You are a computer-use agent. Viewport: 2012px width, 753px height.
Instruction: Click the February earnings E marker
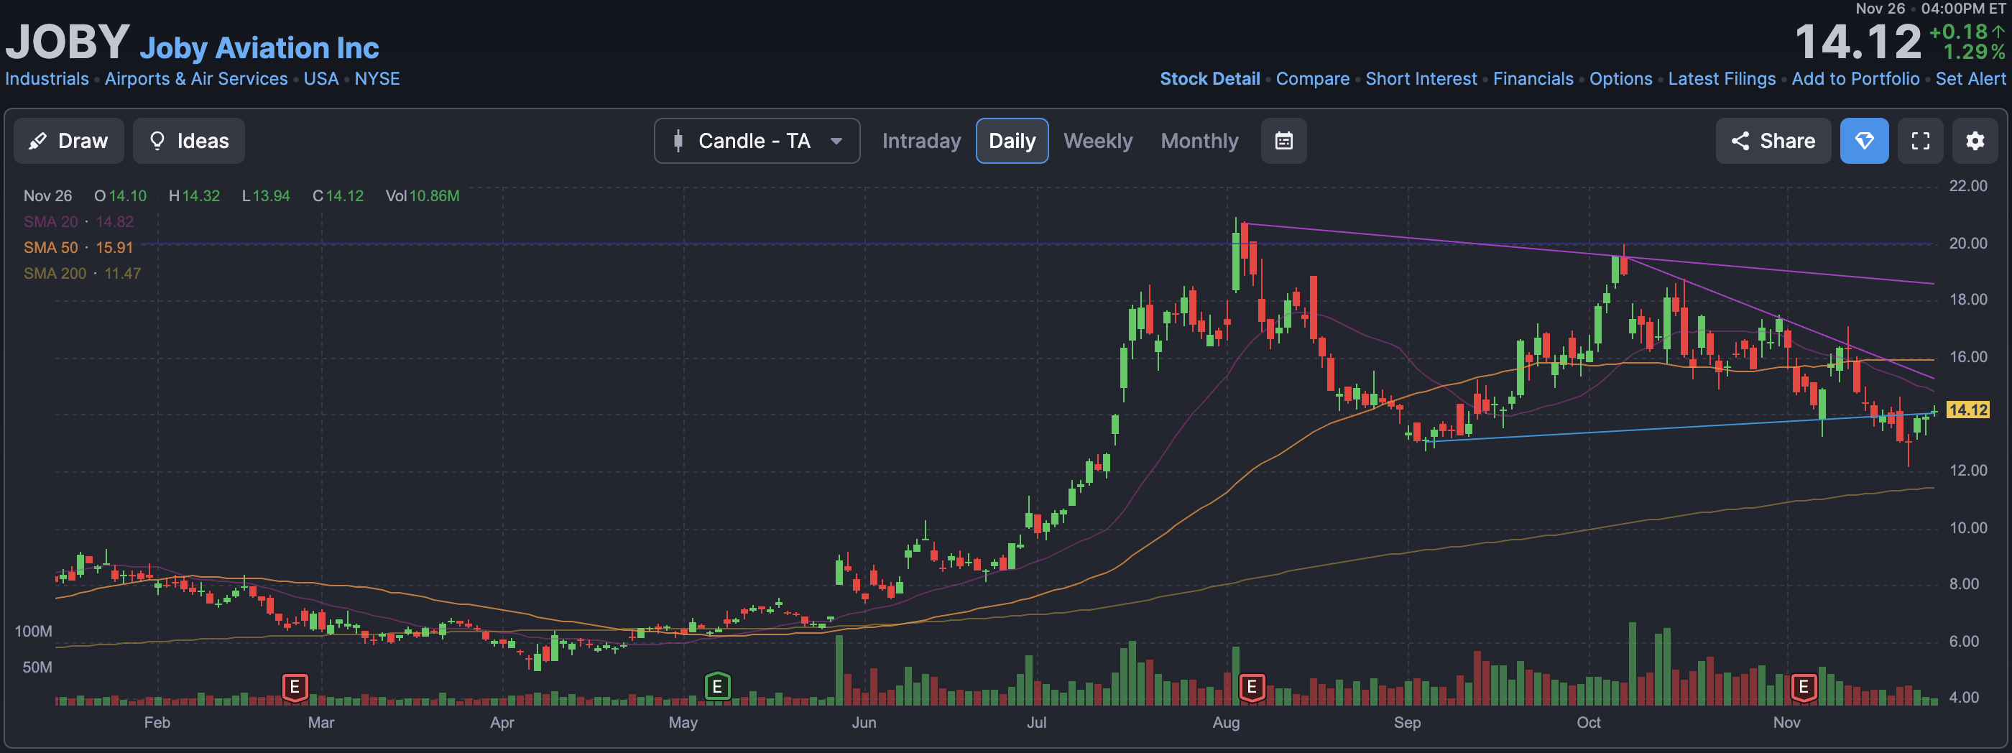point(295,688)
